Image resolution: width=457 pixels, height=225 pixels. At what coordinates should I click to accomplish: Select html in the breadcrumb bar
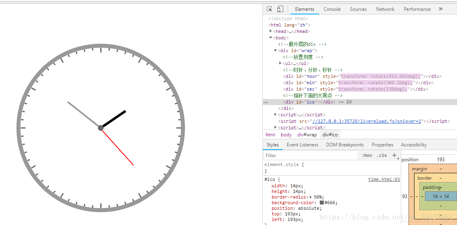270,135
